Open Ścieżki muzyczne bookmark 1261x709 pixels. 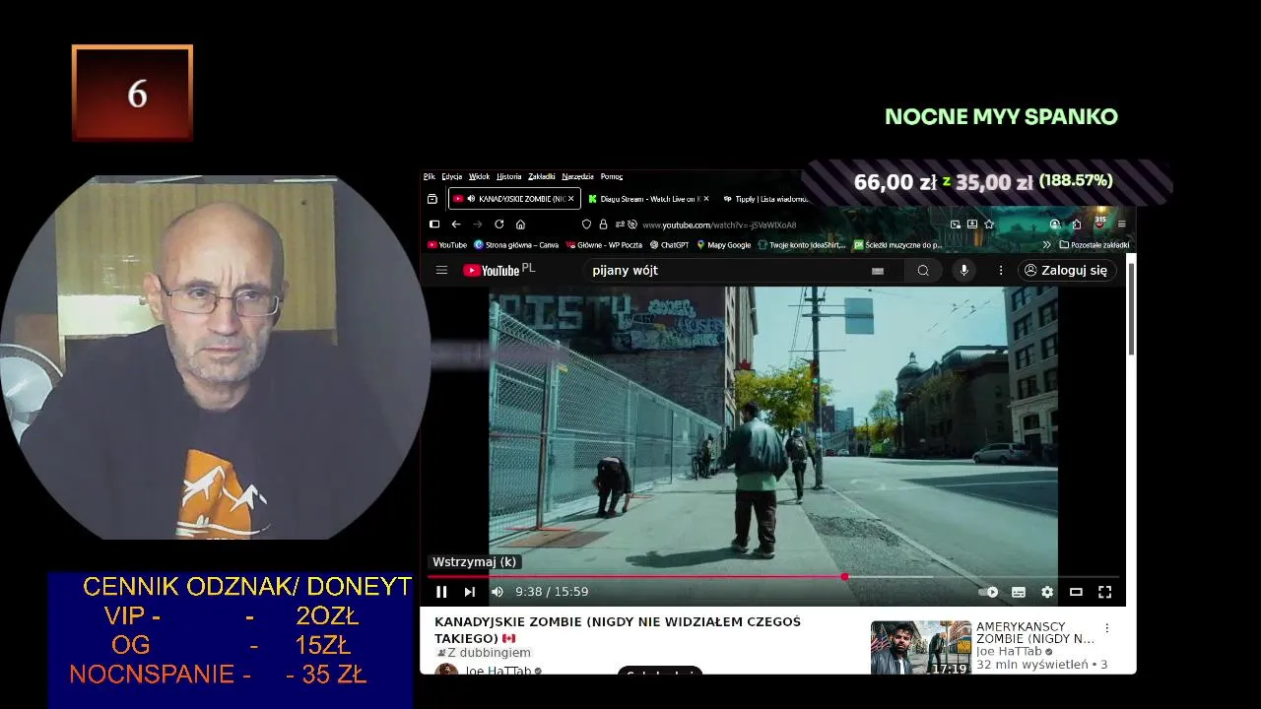click(897, 245)
